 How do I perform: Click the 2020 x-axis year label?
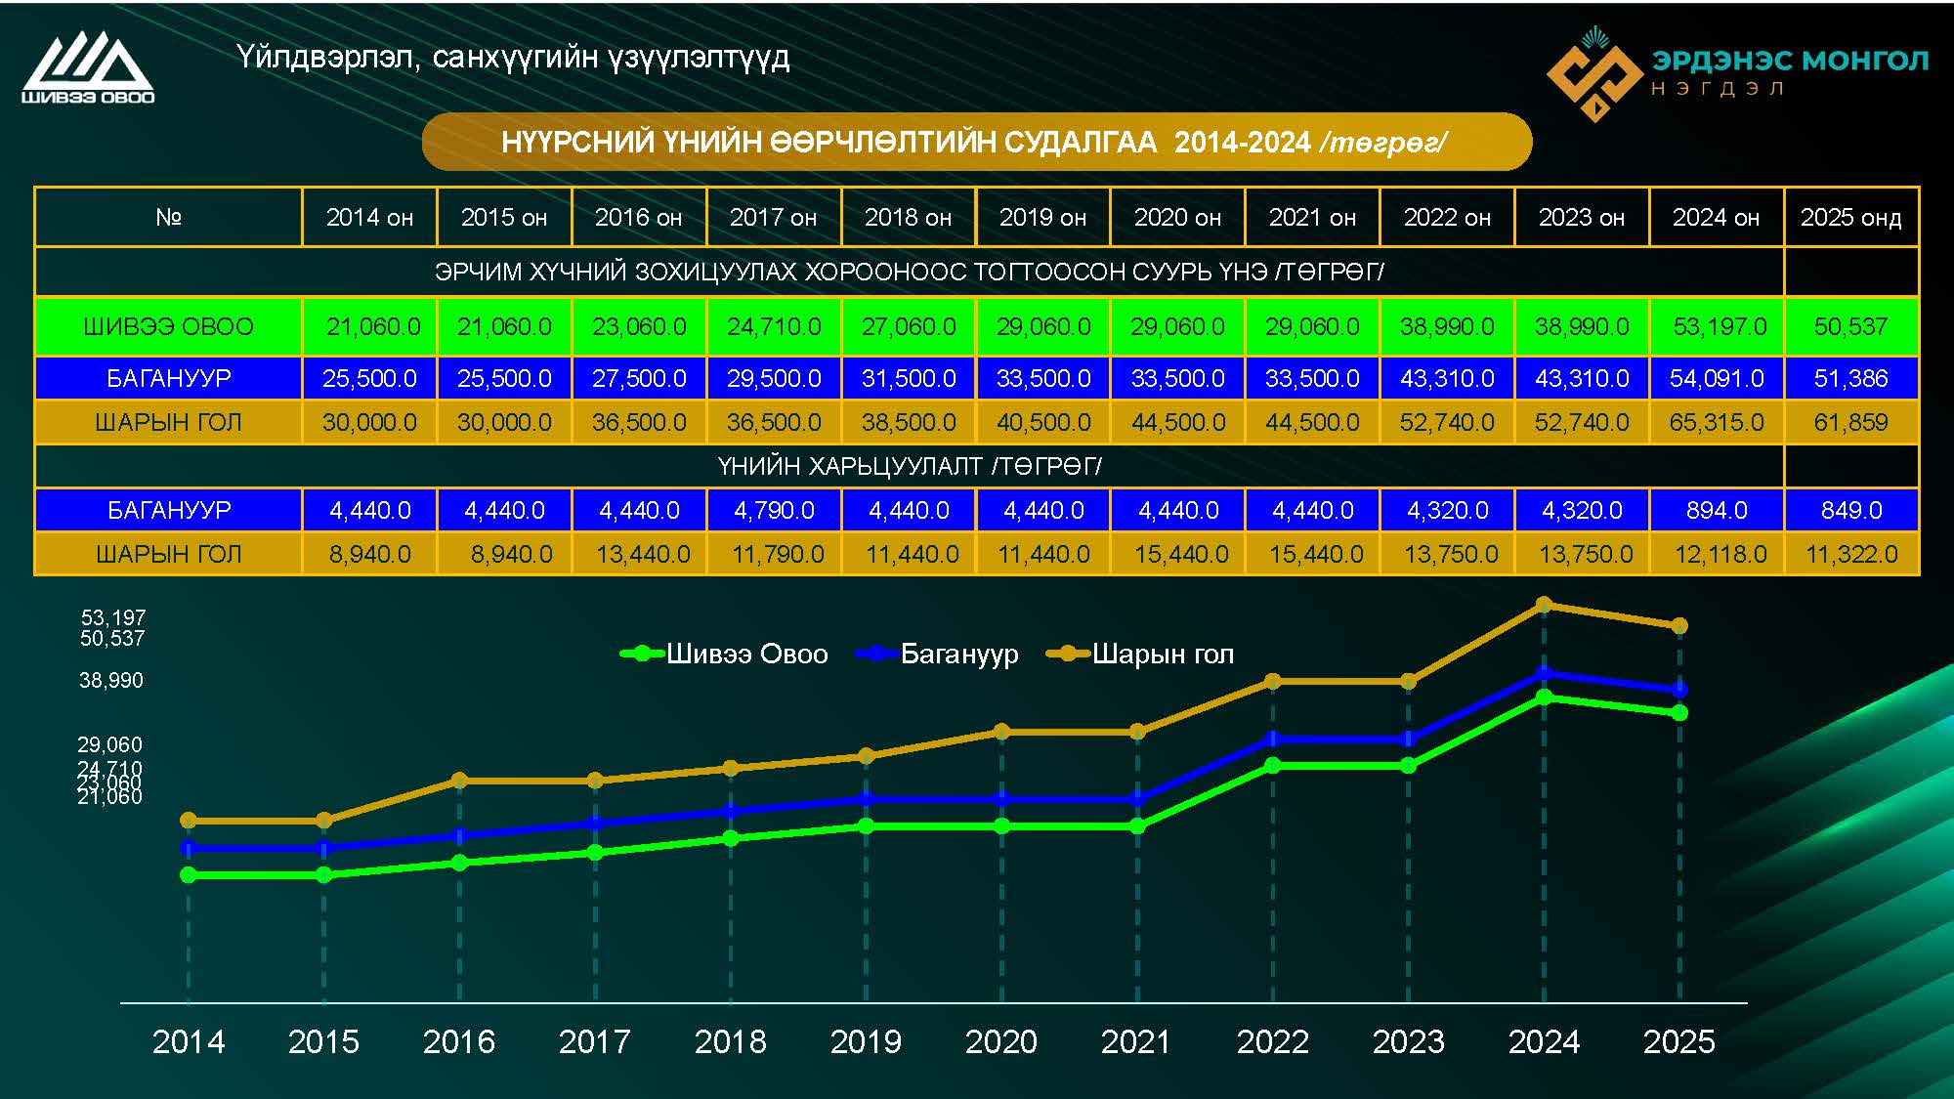click(x=1000, y=1041)
